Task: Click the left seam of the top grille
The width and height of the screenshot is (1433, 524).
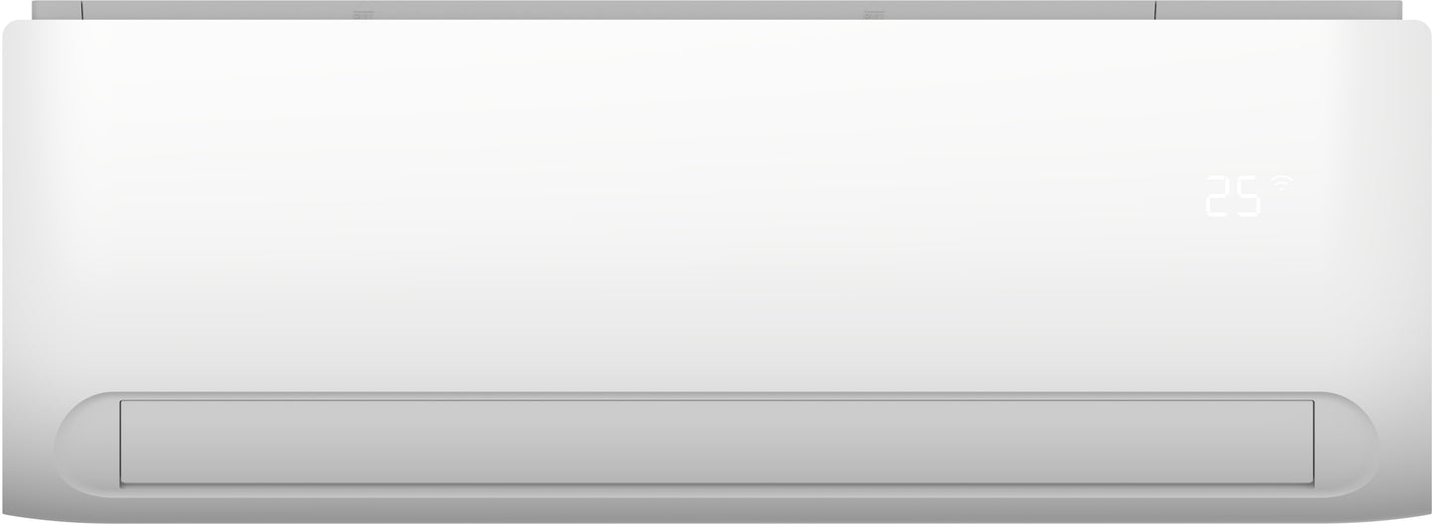Action: coord(82,10)
